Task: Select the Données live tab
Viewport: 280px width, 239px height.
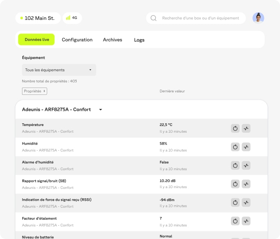Action: pos(37,40)
